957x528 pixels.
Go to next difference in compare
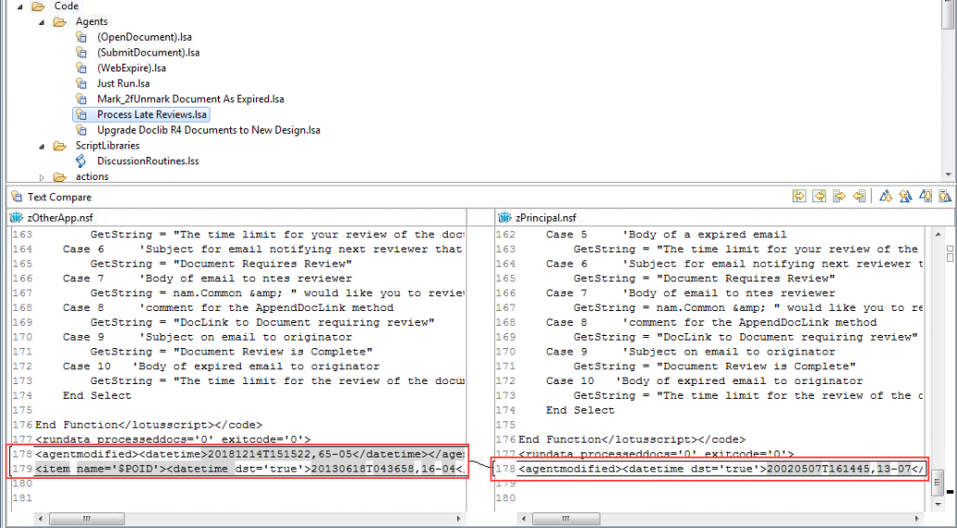[886, 196]
